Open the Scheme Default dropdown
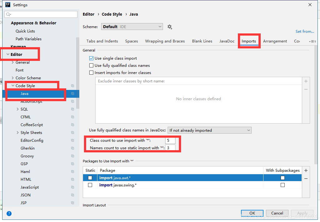320x222 pixels. (132, 27)
